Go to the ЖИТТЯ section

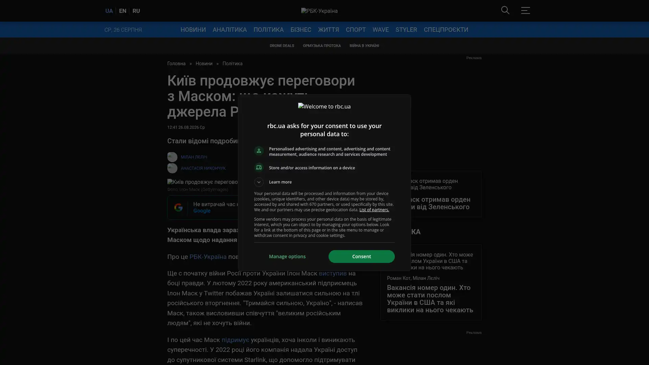[328, 30]
